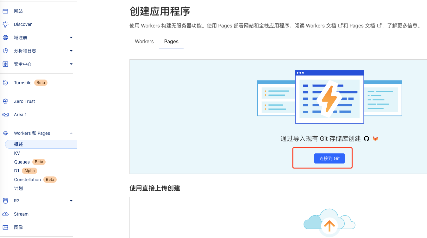Expand the 域注册 dropdown arrow

tap(71, 38)
